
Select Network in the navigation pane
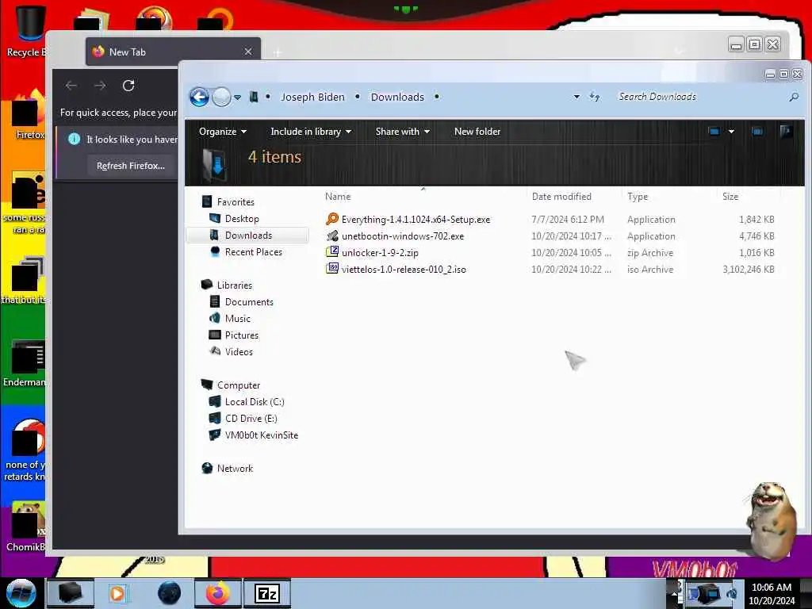235,468
